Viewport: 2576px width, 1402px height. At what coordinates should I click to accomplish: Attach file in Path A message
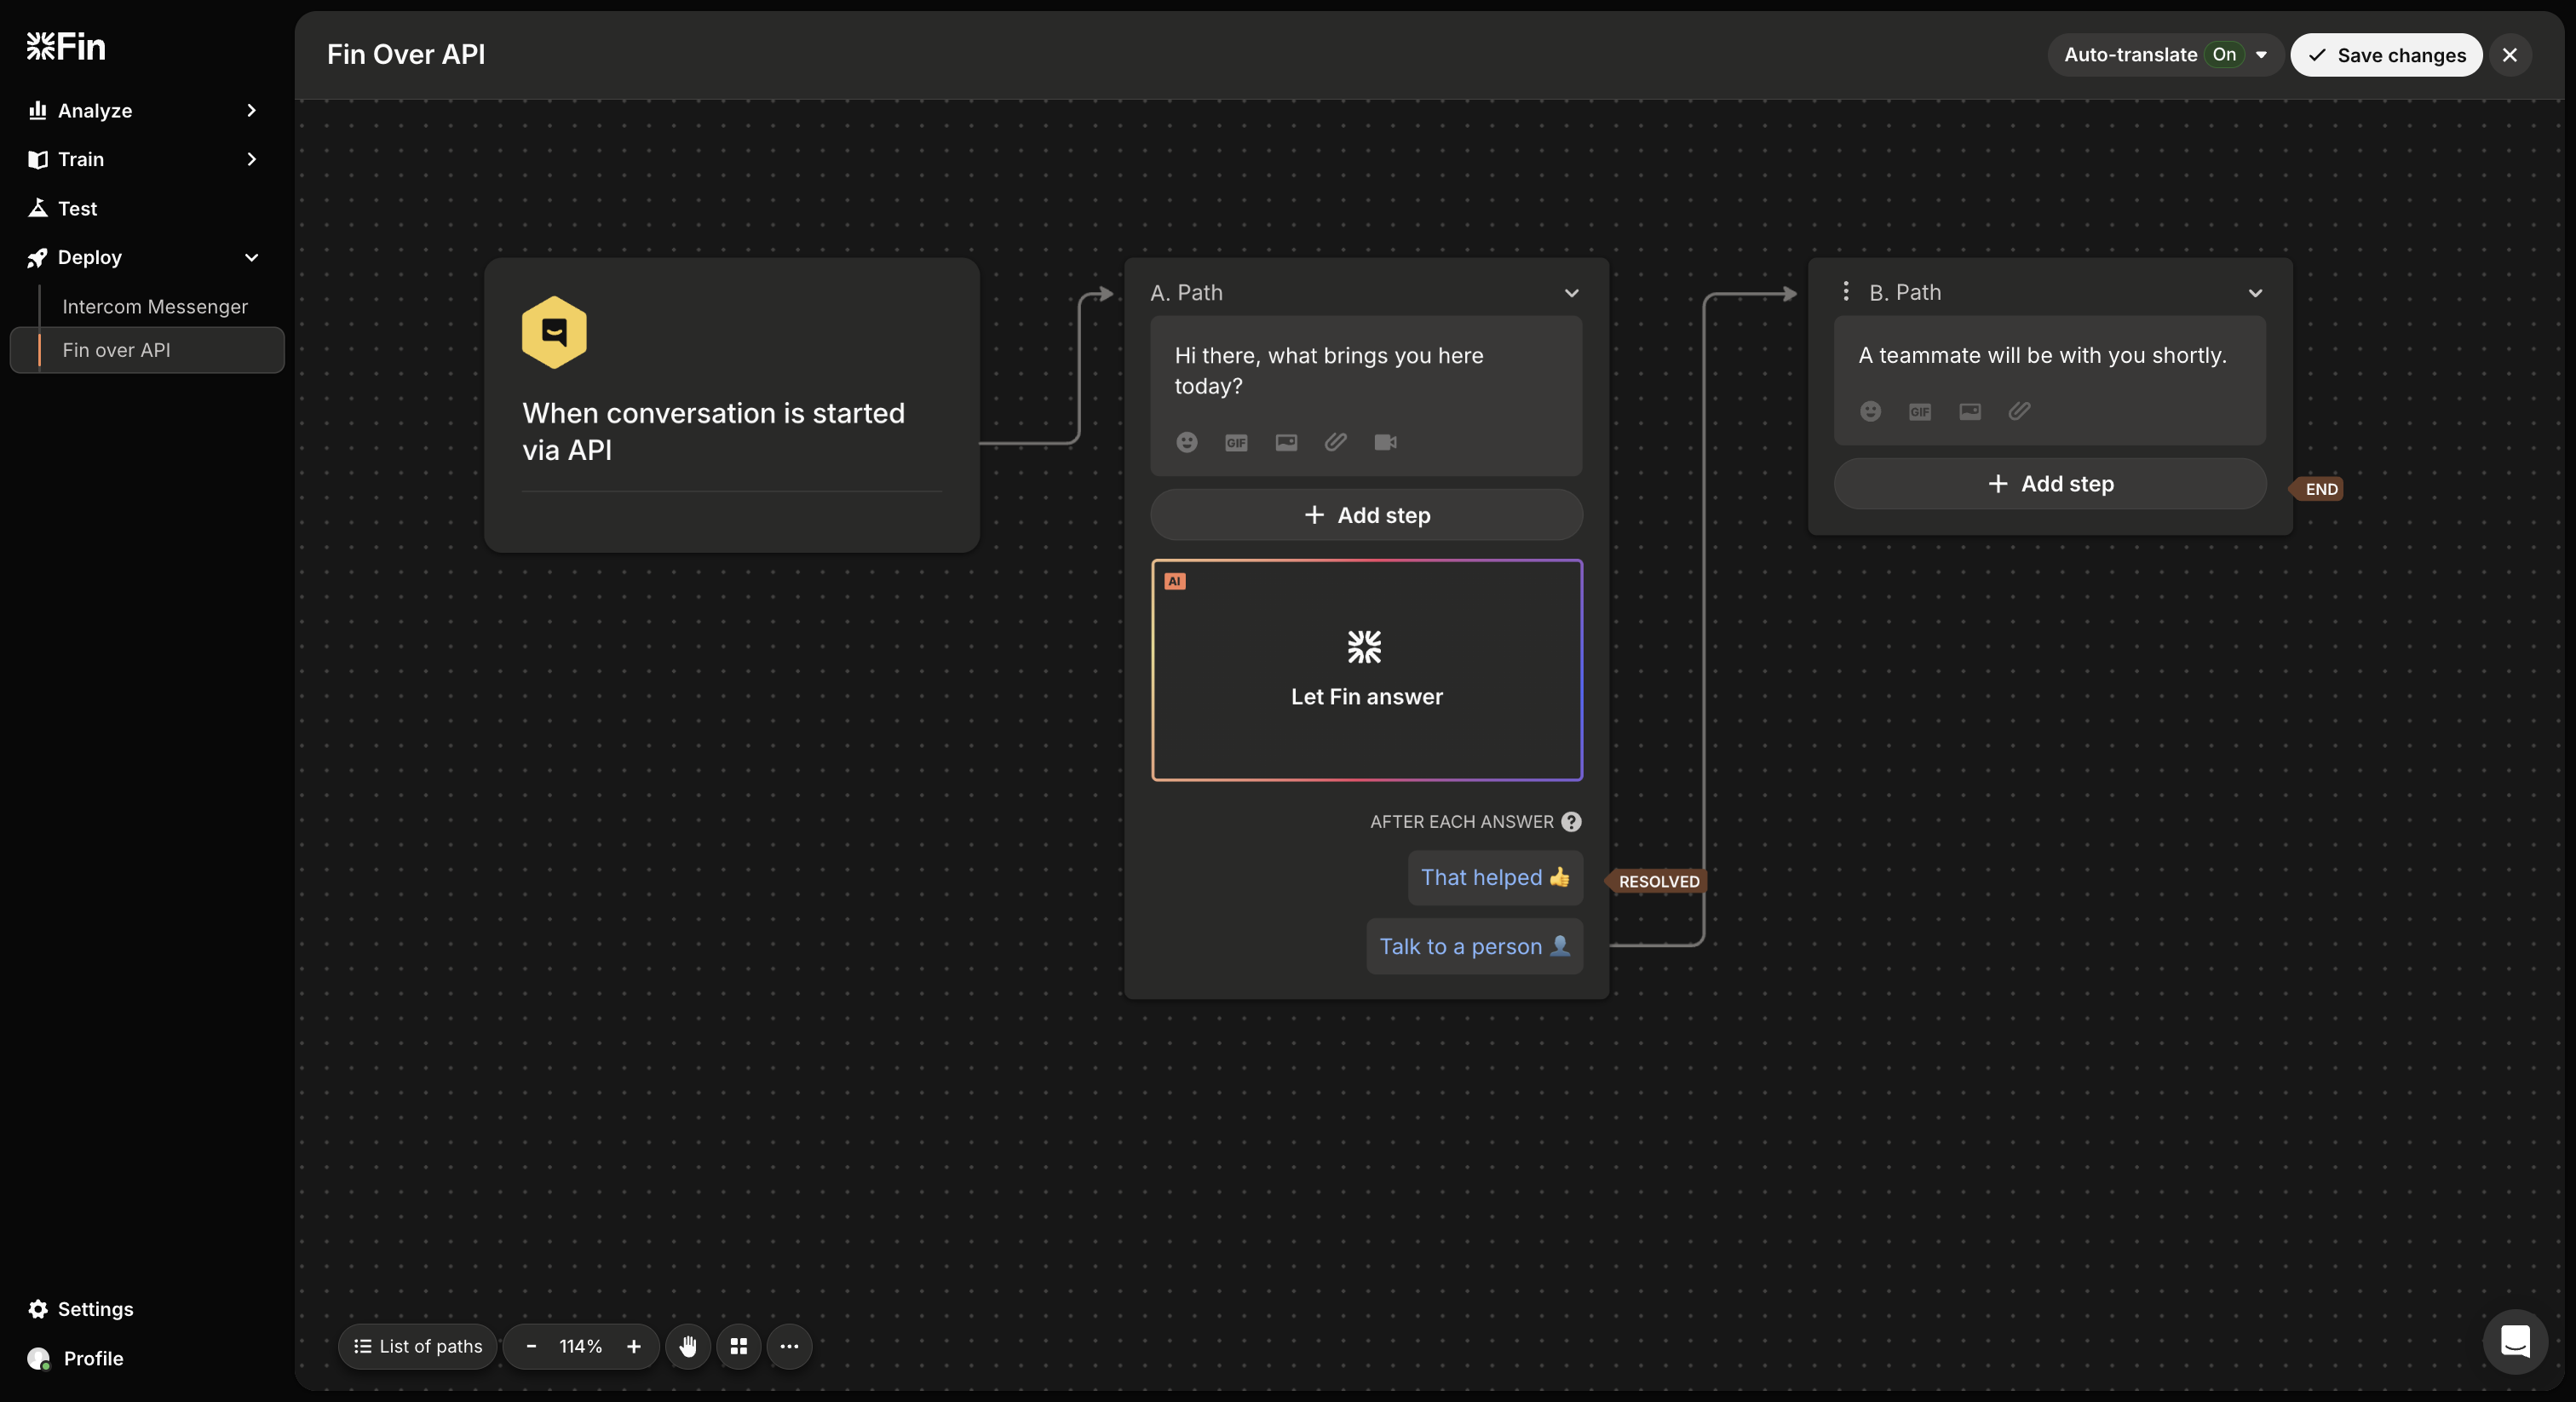click(x=1336, y=442)
